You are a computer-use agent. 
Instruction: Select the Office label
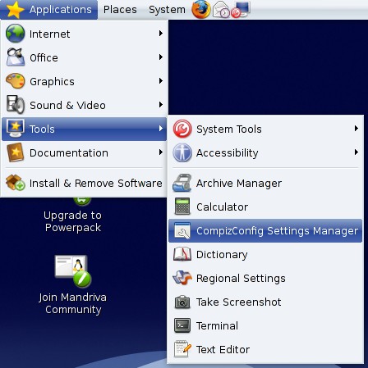44,57
